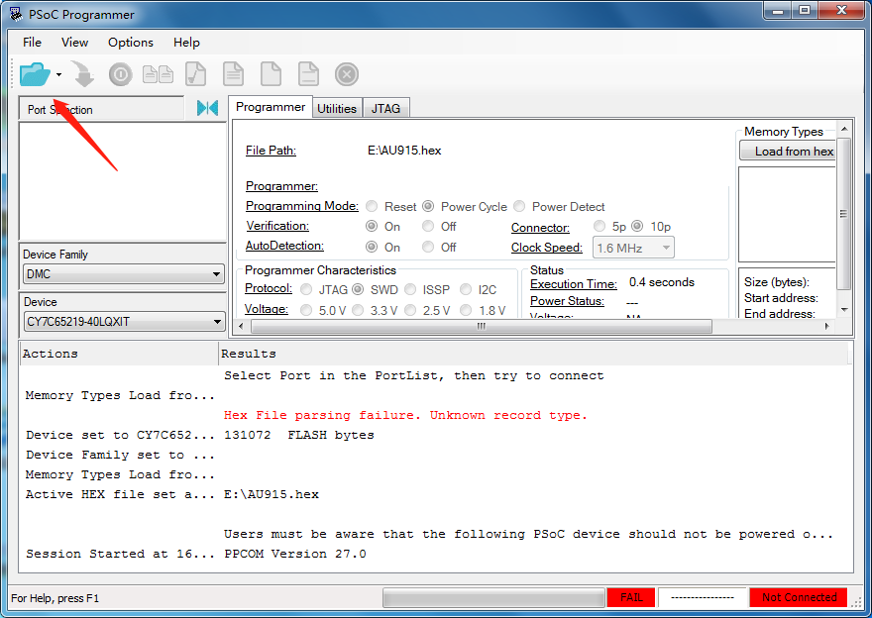Turn AutoDetection Off
The height and width of the screenshot is (618, 872).
[x=428, y=247]
